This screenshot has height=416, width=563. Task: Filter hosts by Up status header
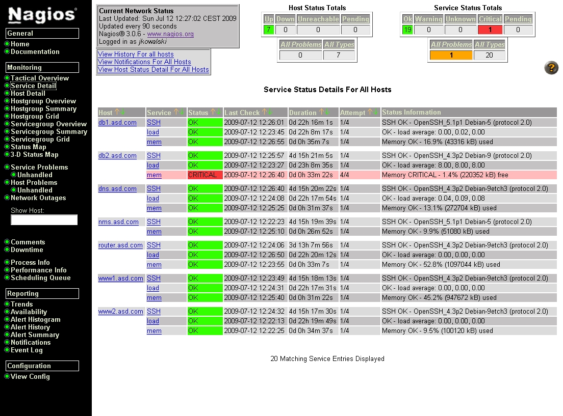pos(269,19)
